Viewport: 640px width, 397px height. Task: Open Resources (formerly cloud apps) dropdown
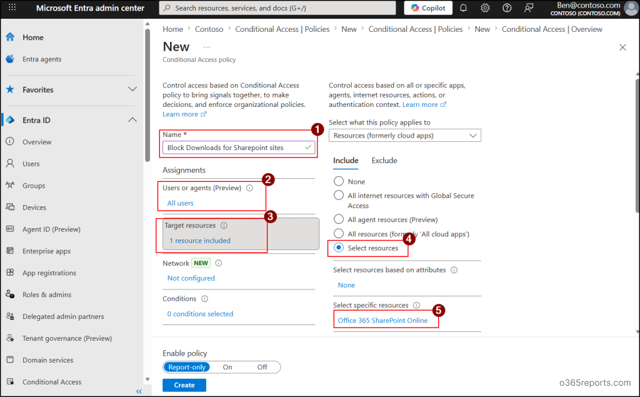pos(405,136)
